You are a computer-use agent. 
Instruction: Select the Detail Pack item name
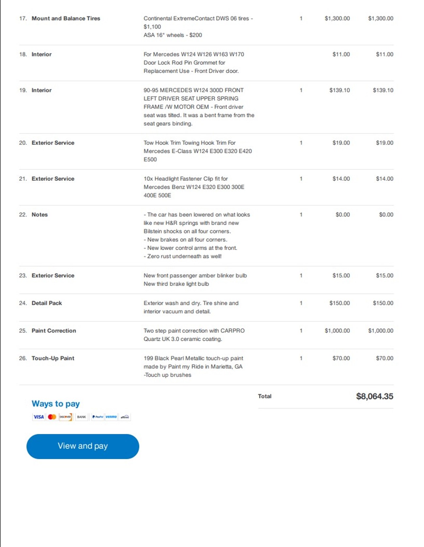[47, 303]
